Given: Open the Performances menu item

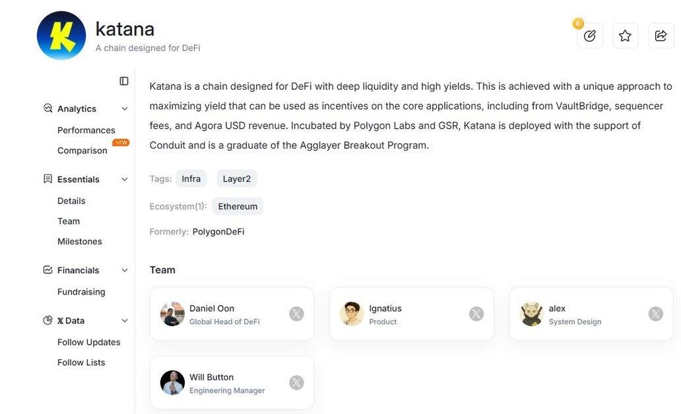Looking at the screenshot, I should click(x=86, y=130).
